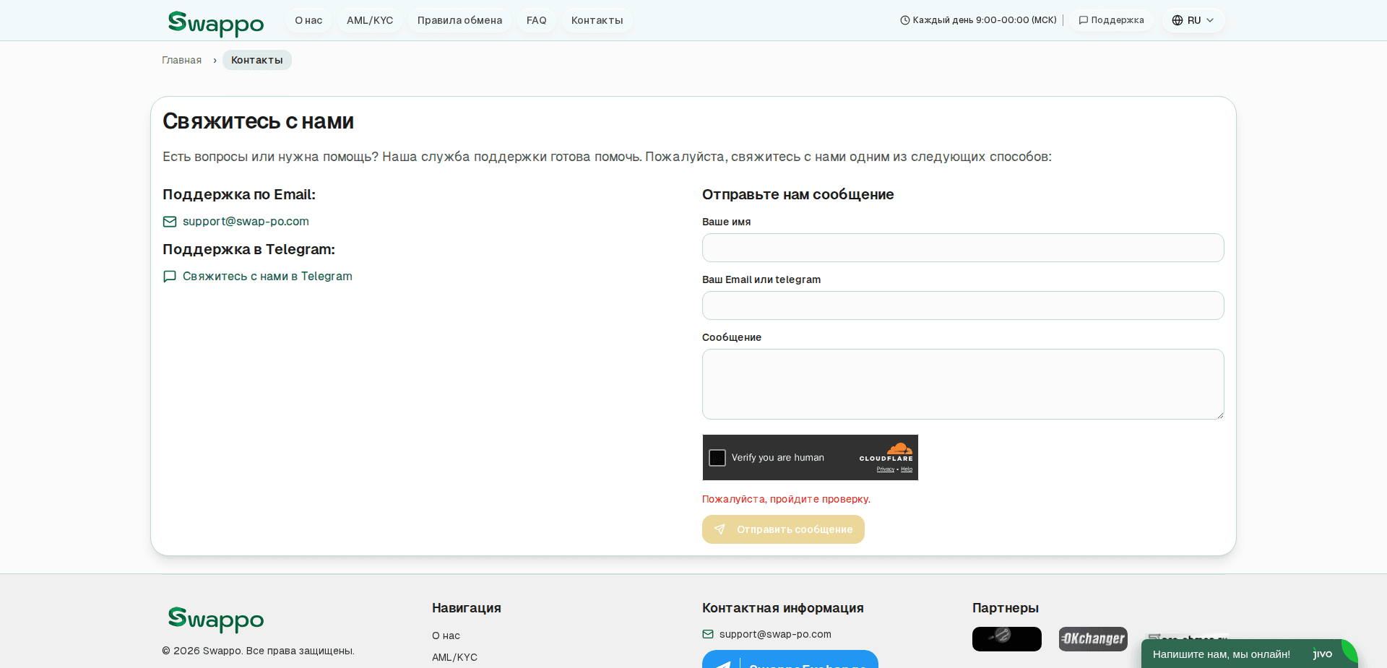Click the chat bubble icon next to Telegram link
The height and width of the screenshot is (668, 1387).
(x=169, y=277)
